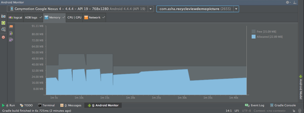This screenshot has height=113, width=304.
Task: Capture a device screenshot with the camera icon
Action: pyautogui.click(x=3, y=16)
